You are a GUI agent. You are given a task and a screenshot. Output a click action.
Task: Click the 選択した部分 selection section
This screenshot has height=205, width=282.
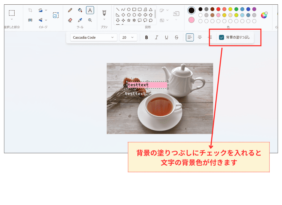click(x=12, y=13)
